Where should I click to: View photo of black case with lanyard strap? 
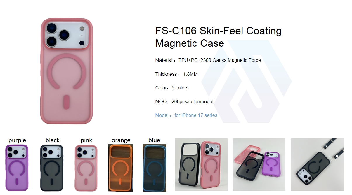[x=317, y=165]
